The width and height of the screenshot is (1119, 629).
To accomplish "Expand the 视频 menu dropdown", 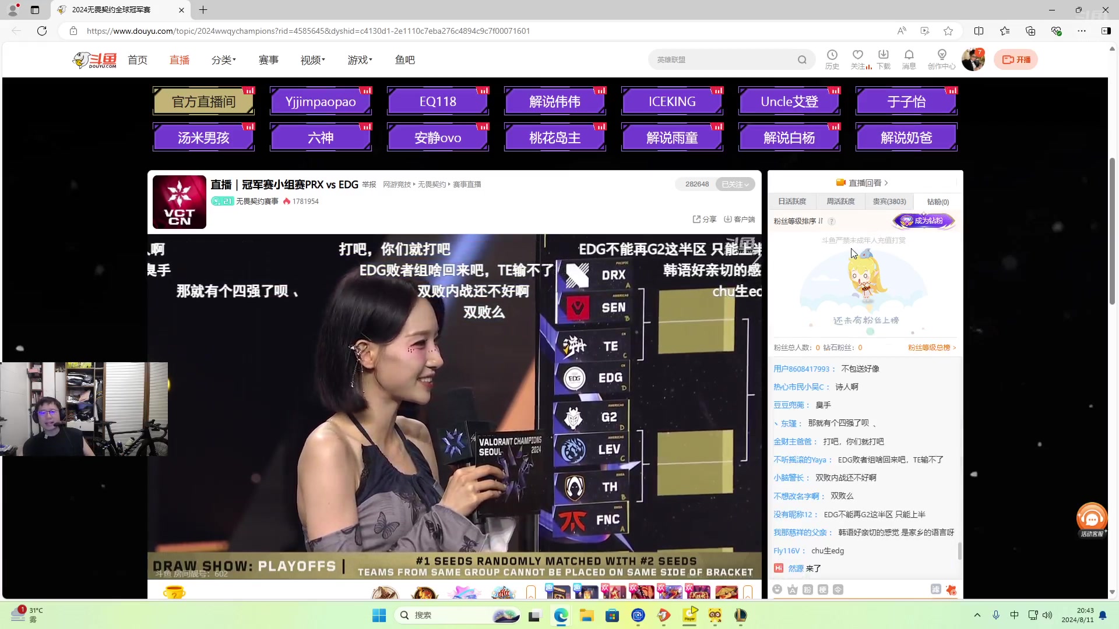I will 313,60.
